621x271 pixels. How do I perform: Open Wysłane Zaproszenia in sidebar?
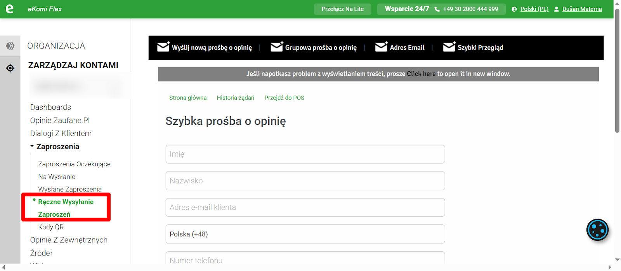70,189
